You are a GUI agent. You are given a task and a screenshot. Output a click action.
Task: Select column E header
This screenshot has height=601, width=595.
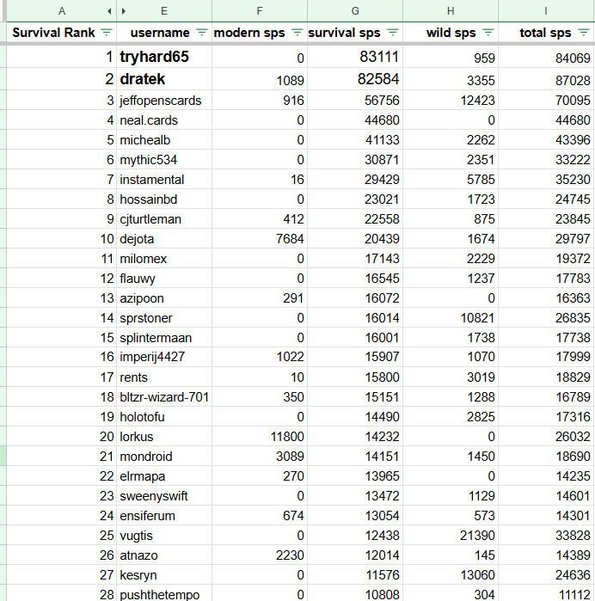[164, 11]
